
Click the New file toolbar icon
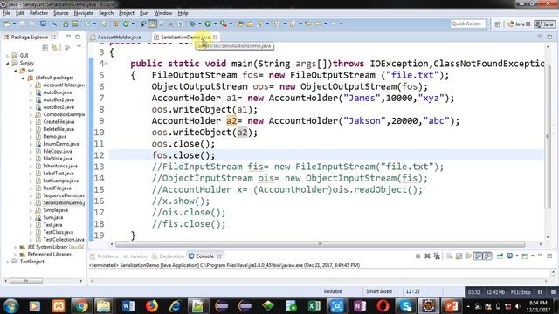point(7,24)
